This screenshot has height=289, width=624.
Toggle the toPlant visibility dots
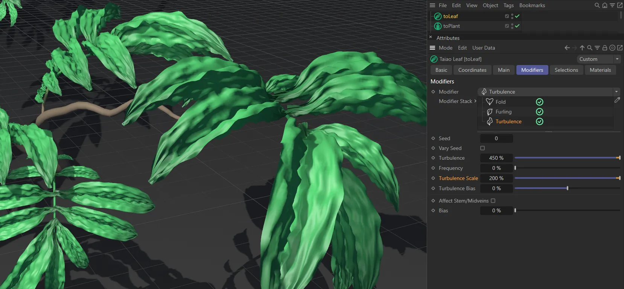click(512, 26)
